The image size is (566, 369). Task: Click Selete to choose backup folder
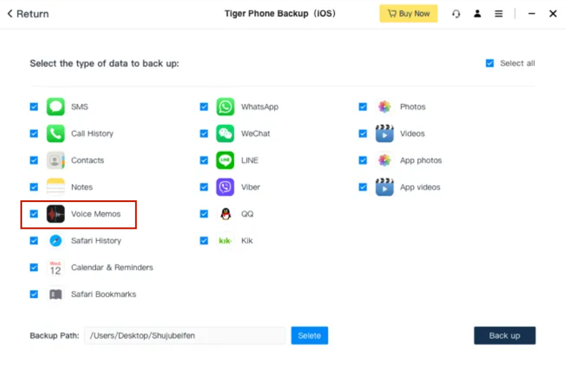click(x=310, y=336)
